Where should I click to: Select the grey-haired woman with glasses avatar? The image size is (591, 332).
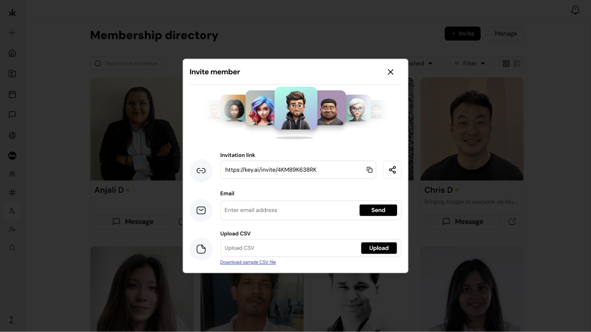click(358, 108)
